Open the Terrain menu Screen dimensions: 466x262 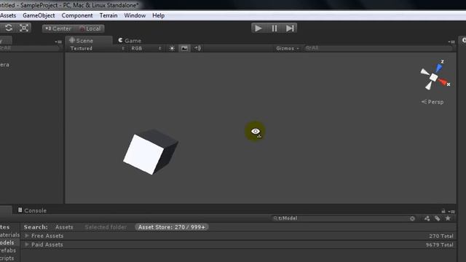click(108, 15)
